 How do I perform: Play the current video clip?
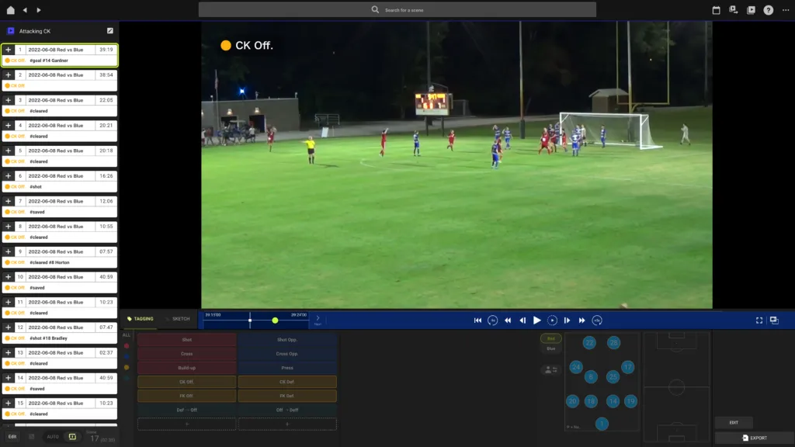[x=537, y=321]
